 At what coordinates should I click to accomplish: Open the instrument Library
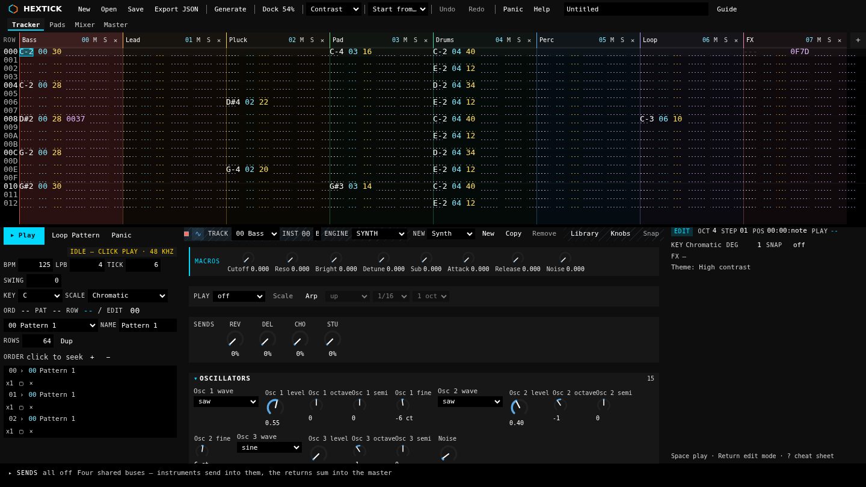click(x=585, y=234)
